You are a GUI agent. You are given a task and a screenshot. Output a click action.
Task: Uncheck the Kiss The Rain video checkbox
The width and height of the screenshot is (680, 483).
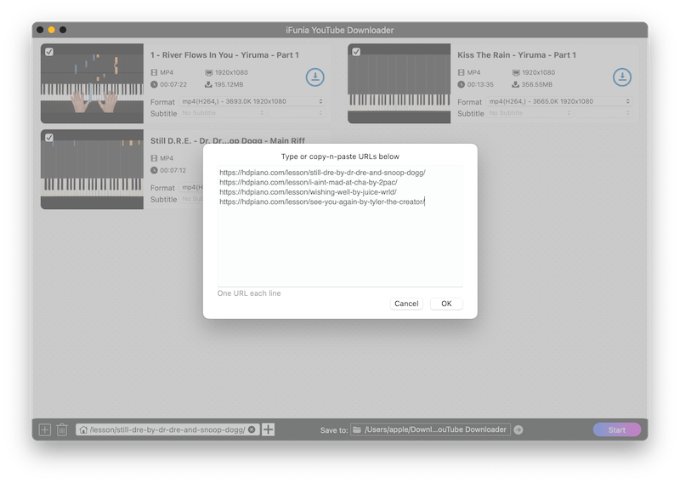coord(356,52)
